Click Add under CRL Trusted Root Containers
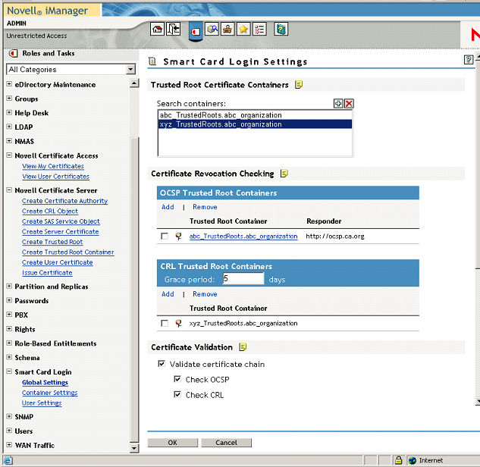 pyautogui.click(x=168, y=294)
